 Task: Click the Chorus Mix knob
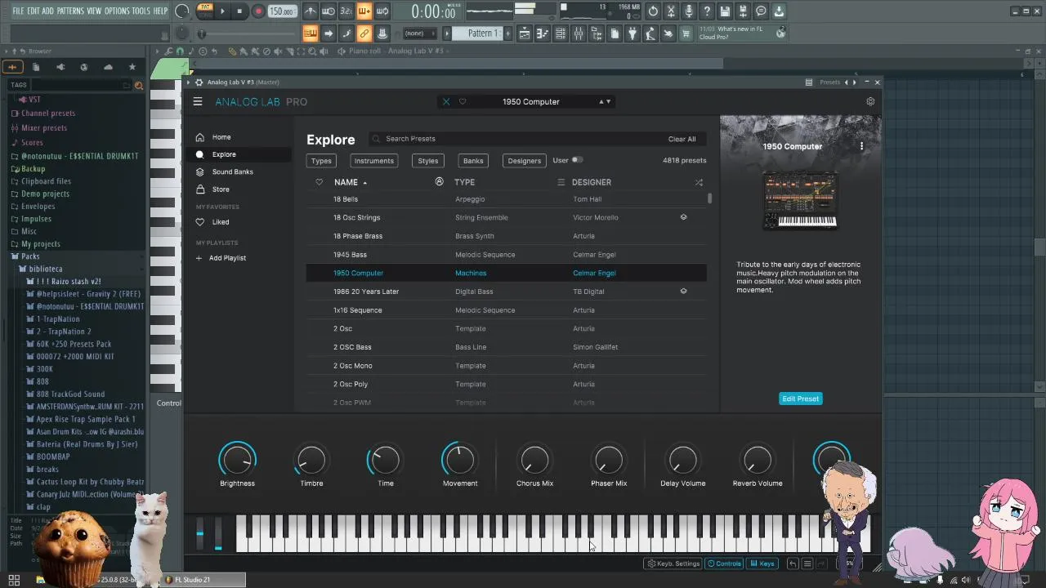(534, 460)
